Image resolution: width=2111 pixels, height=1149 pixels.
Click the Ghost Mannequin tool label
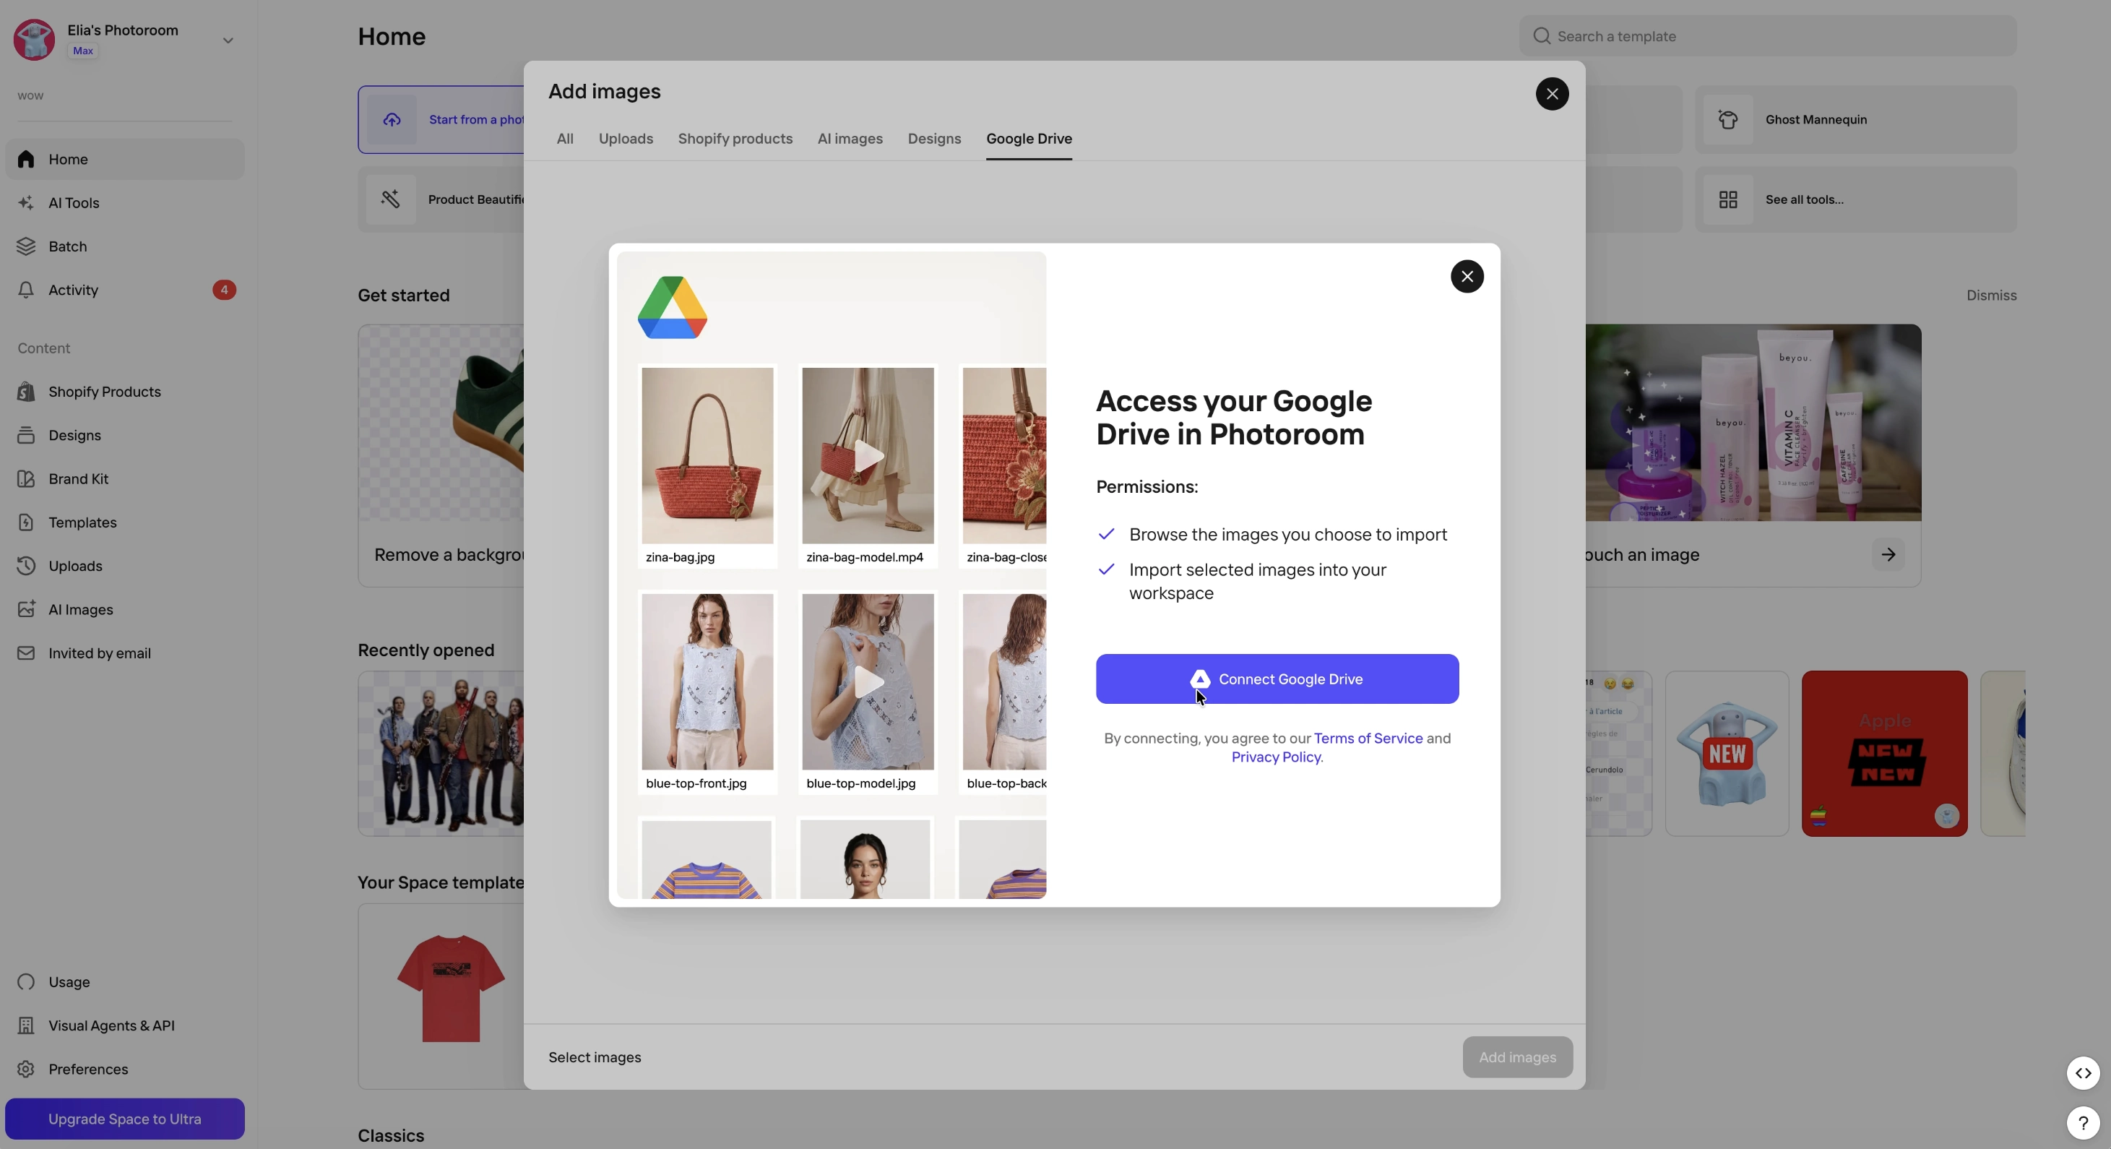(1816, 120)
